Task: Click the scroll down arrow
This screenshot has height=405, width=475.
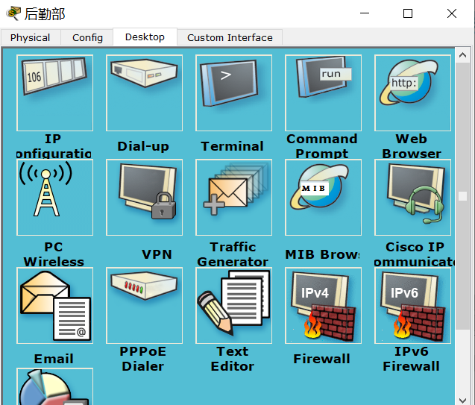Action: [x=462, y=401]
